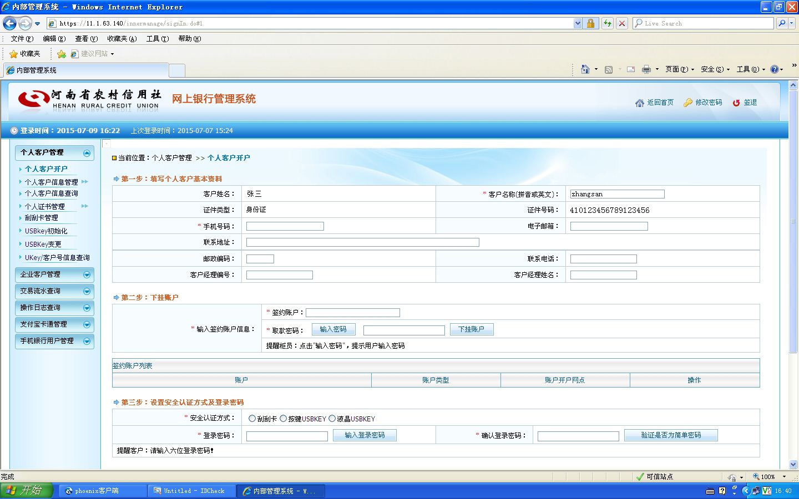799x499 pixels.
Task: Select 按键USBKEY authentication radio button
Action: click(284, 419)
